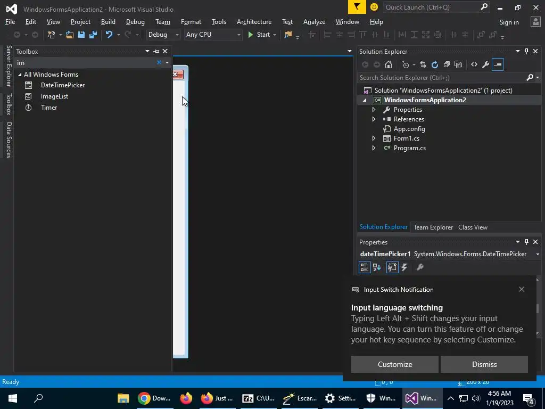Open the dropdown arrow next to Start
The height and width of the screenshot is (409, 545).
click(x=275, y=35)
